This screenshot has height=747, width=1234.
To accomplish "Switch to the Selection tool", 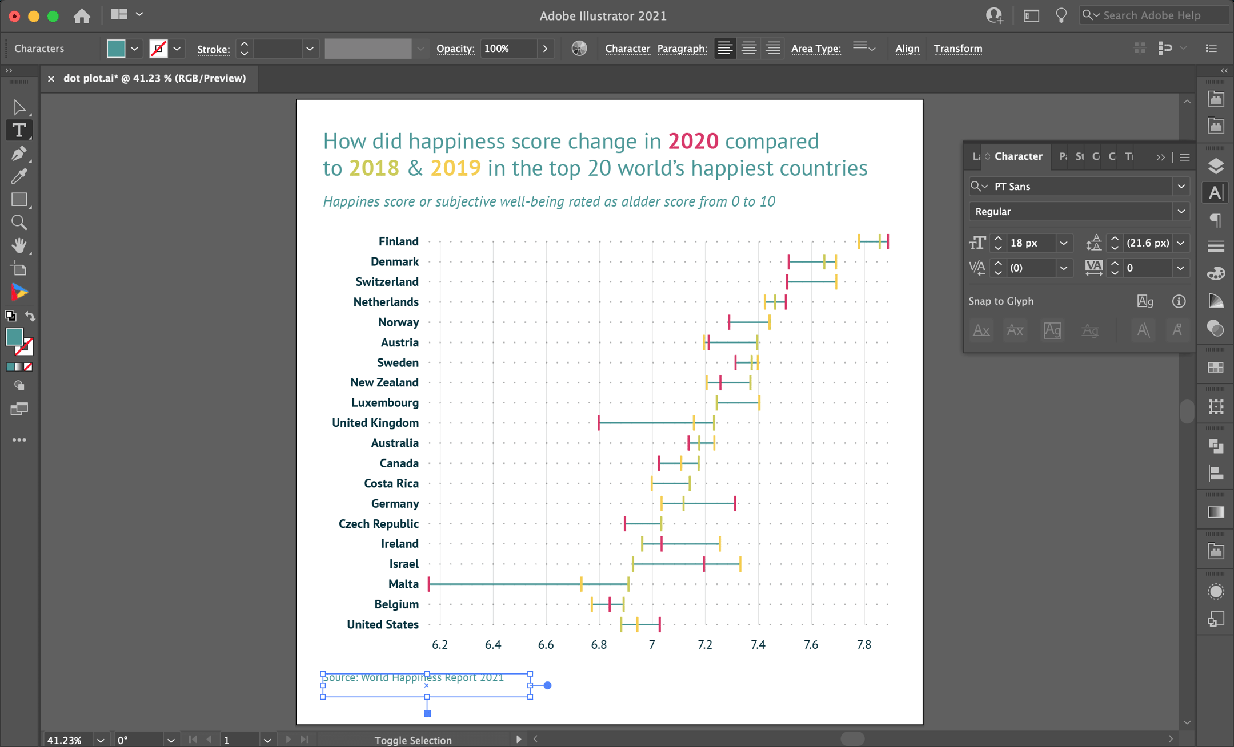I will [x=19, y=107].
